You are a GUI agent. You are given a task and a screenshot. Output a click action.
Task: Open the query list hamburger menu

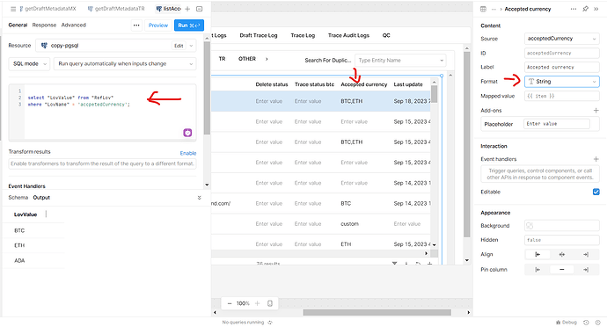pos(13,9)
